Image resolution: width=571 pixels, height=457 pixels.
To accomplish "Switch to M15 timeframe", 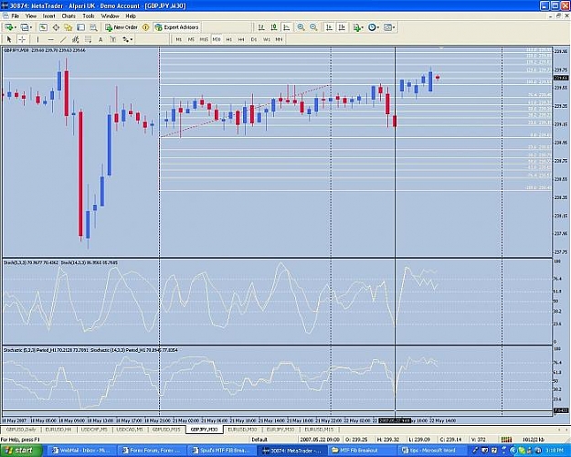I will [204, 39].
